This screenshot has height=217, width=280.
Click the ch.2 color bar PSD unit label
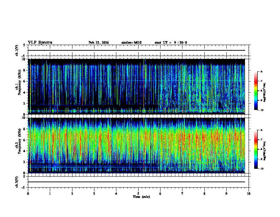pos(265,151)
